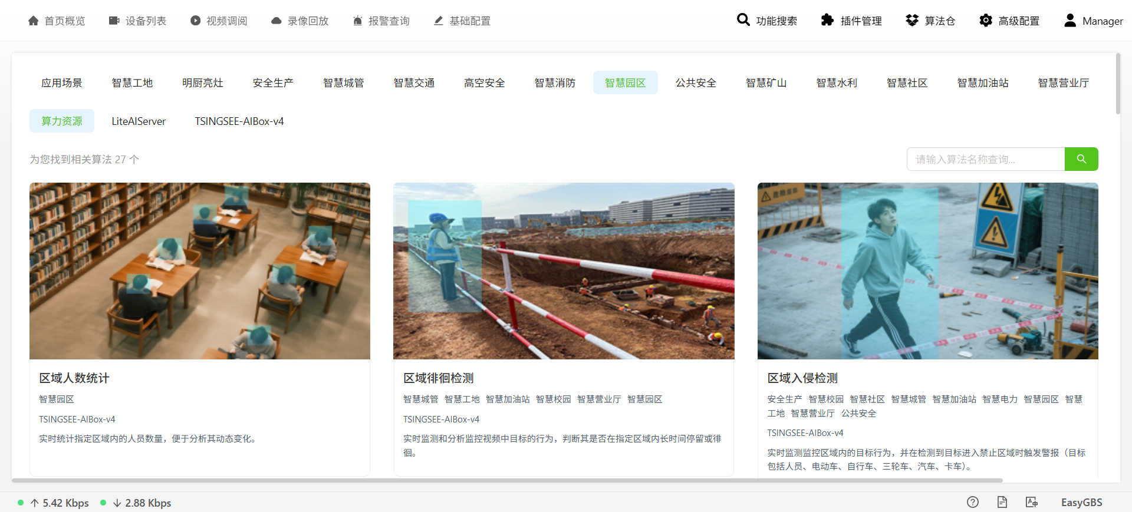Select the 智慧水利 category tab
1132x512 pixels.
pos(837,82)
